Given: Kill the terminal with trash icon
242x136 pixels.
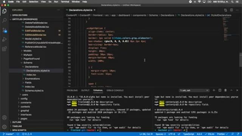Looking at the screenshot, I should click(x=225, y=90).
